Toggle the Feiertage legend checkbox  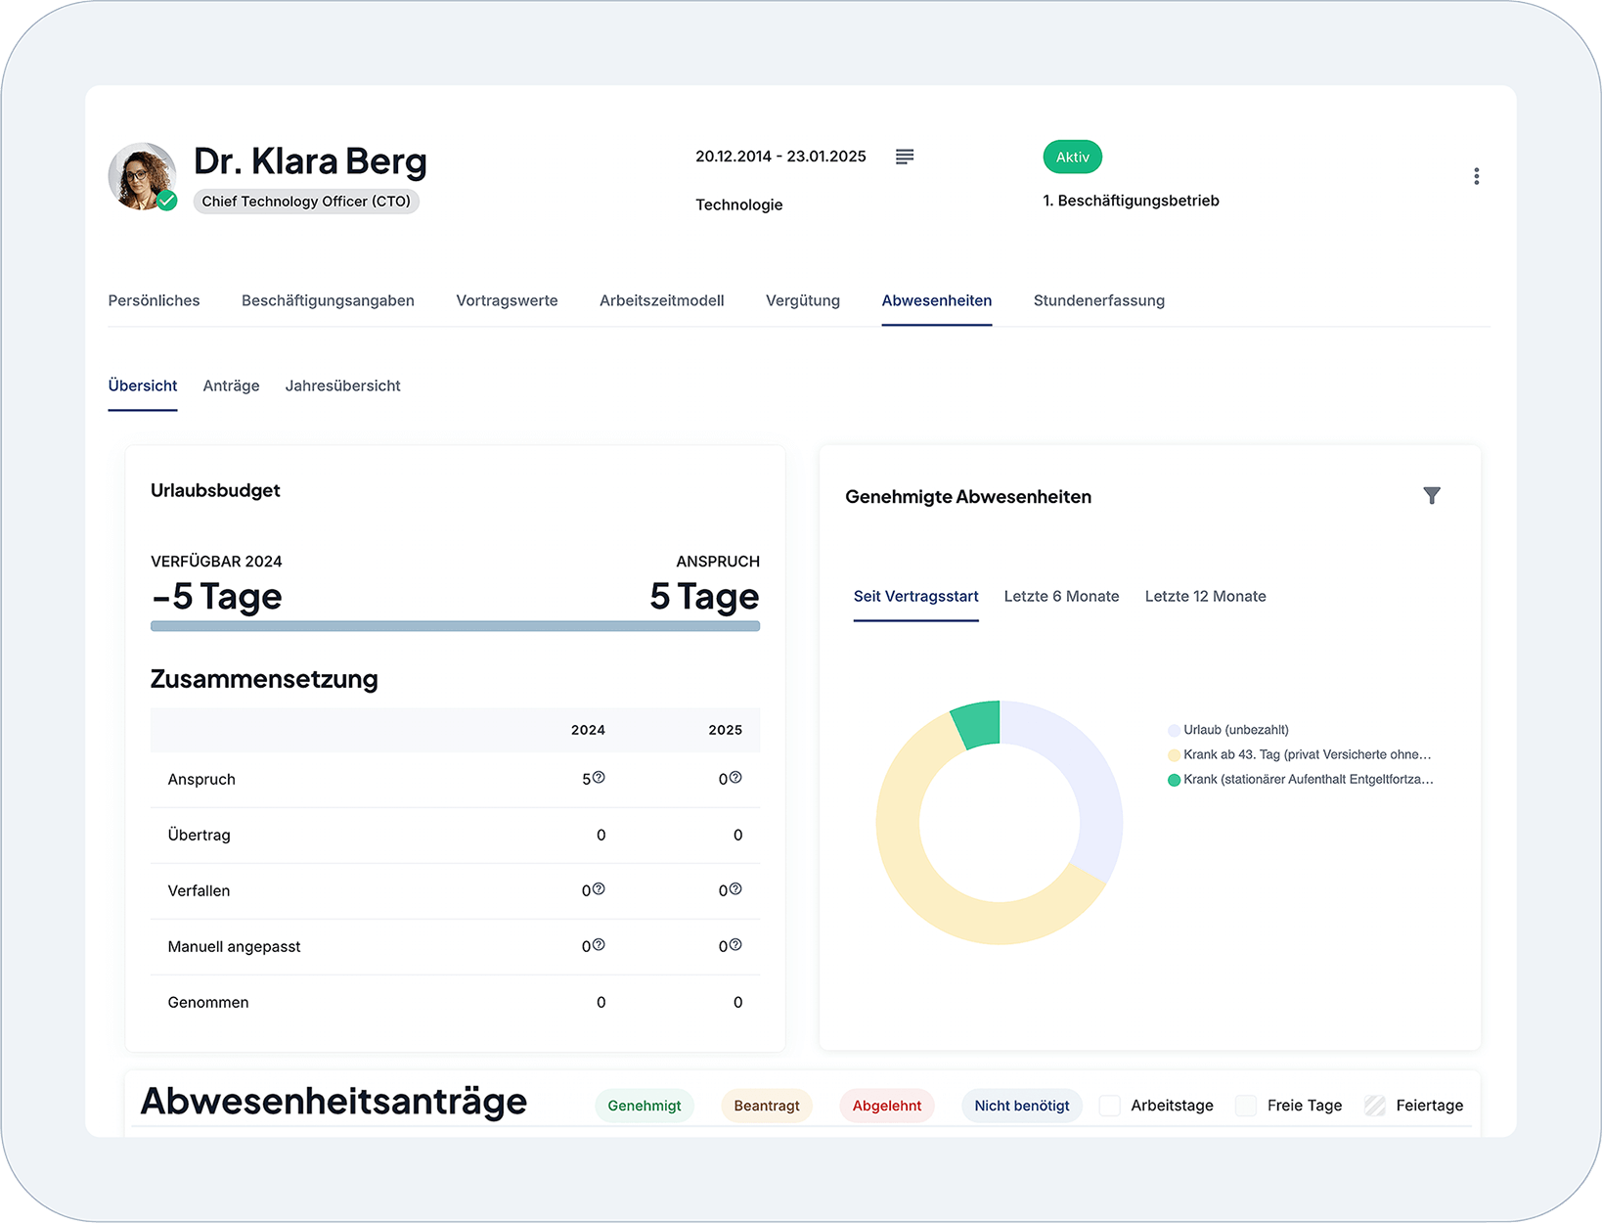pos(1375,1106)
